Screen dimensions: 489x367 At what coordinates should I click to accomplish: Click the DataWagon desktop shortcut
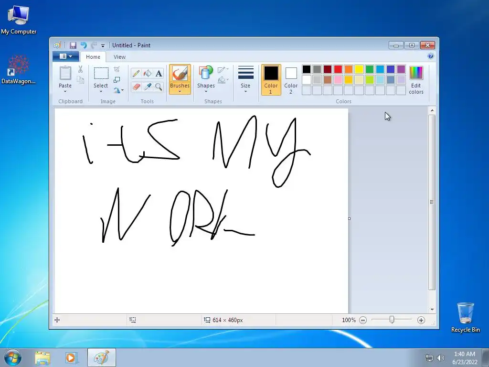point(19,69)
